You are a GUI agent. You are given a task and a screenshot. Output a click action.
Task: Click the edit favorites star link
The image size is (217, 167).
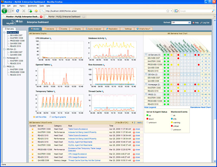click(x=40, y=117)
